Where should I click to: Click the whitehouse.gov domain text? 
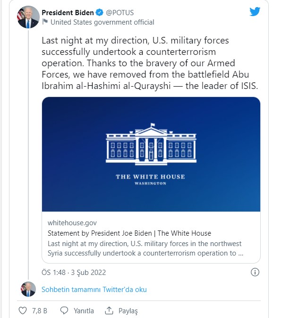click(73, 222)
